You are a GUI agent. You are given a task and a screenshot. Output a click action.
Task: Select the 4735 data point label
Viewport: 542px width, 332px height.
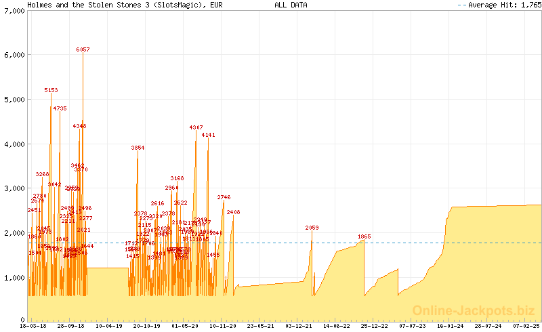tap(60, 108)
